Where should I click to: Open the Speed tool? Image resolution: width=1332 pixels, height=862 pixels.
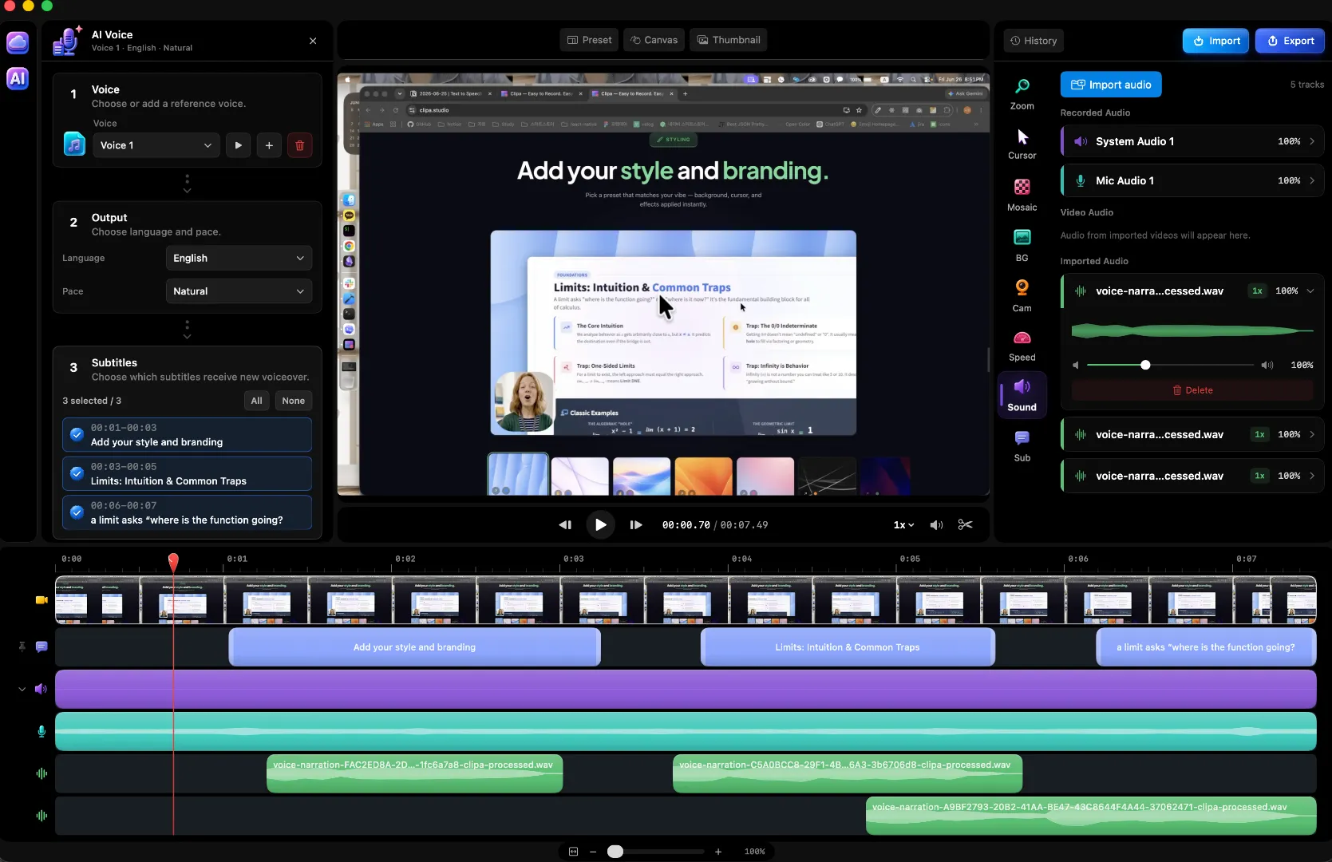coord(1022,346)
